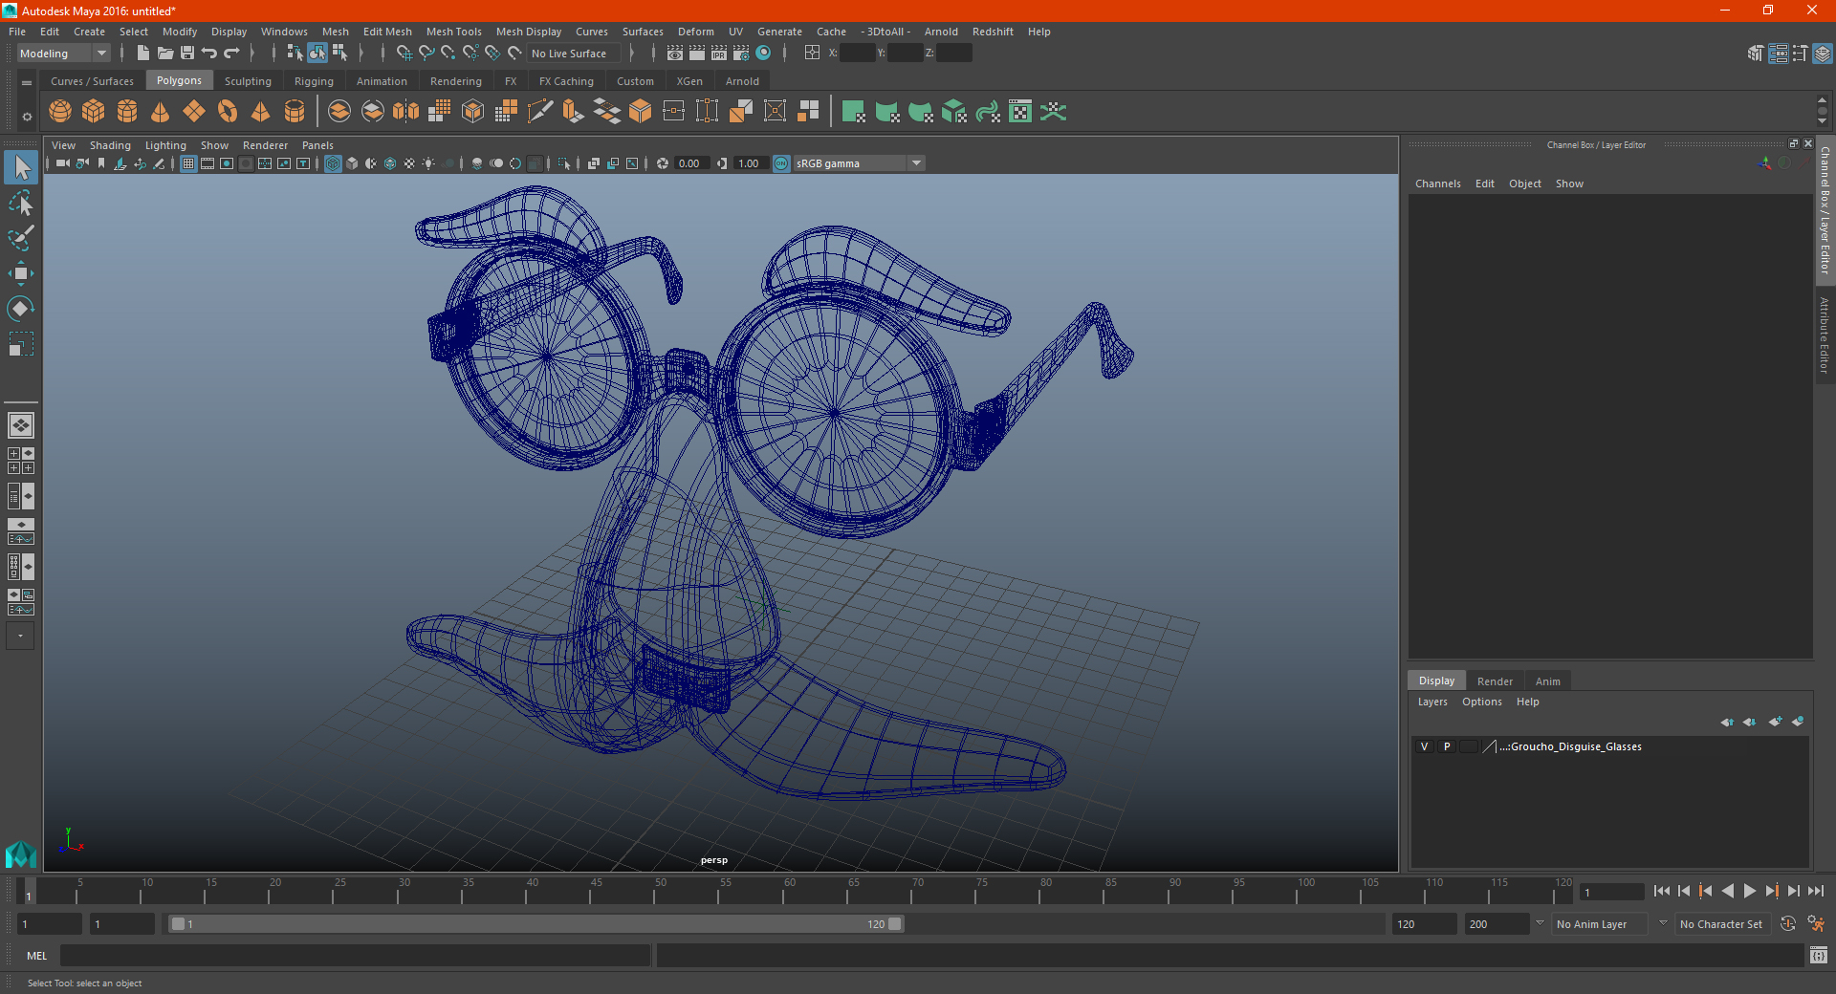Toggle smooth shade all in viewport toolbar

tap(352, 163)
